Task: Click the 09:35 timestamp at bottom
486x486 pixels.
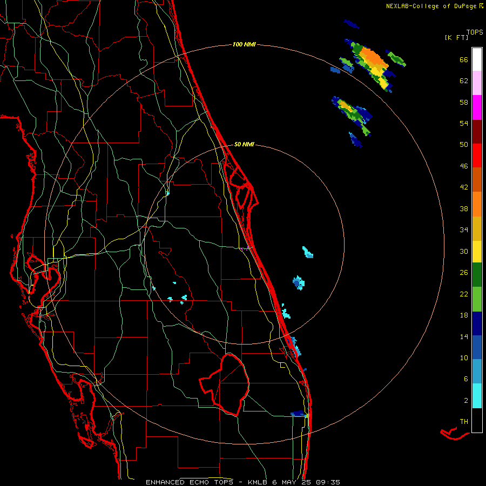Action: (x=328, y=482)
